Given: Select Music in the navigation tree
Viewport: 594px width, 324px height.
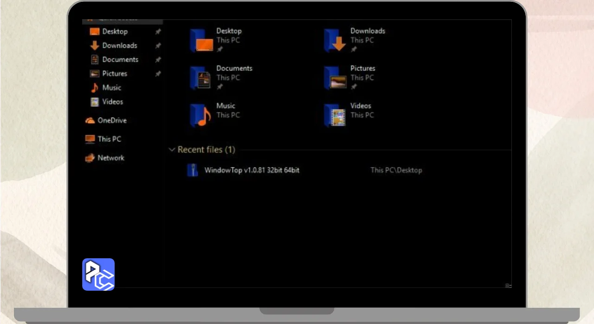Looking at the screenshot, I should coord(112,87).
